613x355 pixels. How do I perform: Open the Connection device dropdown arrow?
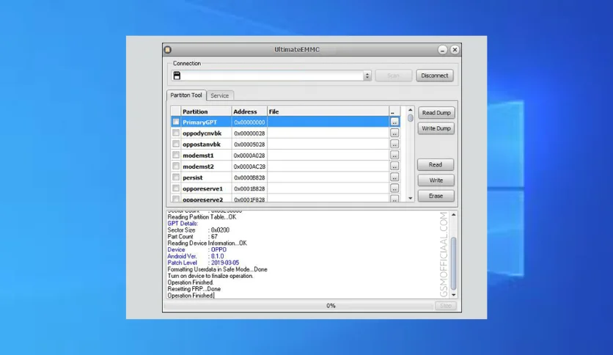click(x=367, y=76)
